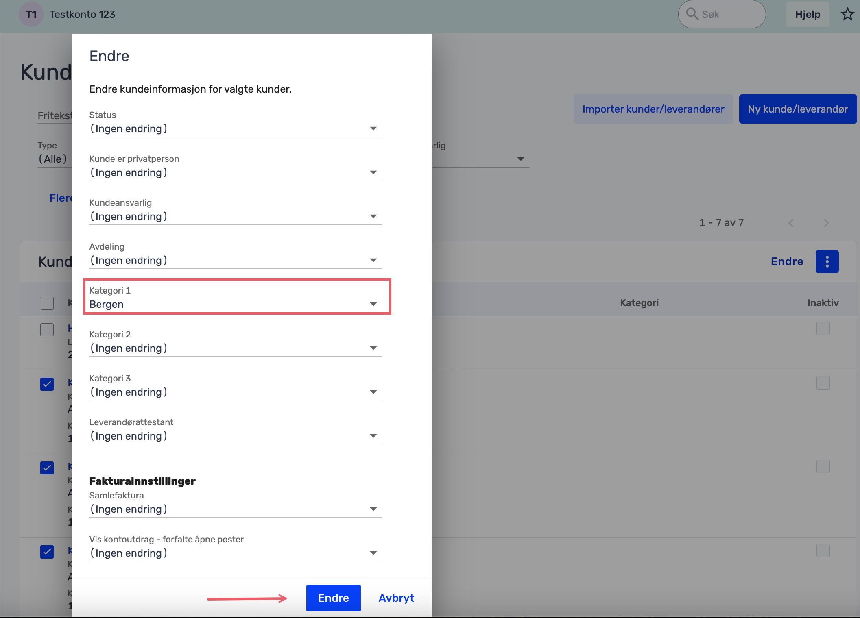Click Ny kunde/leverandør button
The height and width of the screenshot is (618, 860).
click(798, 109)
